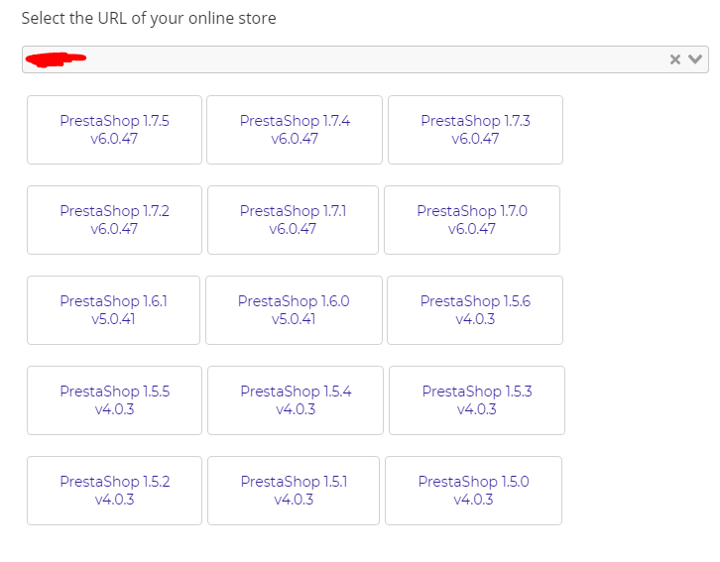Expand the store URL dropdown arrow
The width and height of the screenshot is (720, 562).
tap(695, 59)
